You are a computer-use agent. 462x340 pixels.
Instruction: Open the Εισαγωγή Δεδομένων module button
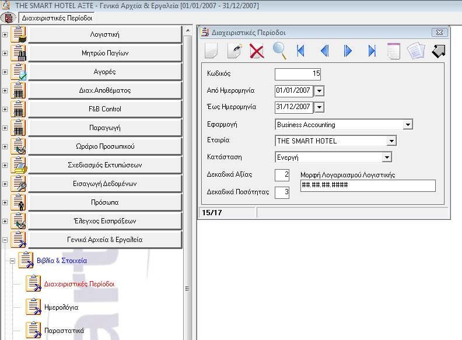tap(105, 184)
